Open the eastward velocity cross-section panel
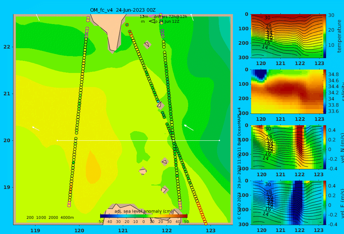This screenshot has width=344, height=234. click(287, 203)
